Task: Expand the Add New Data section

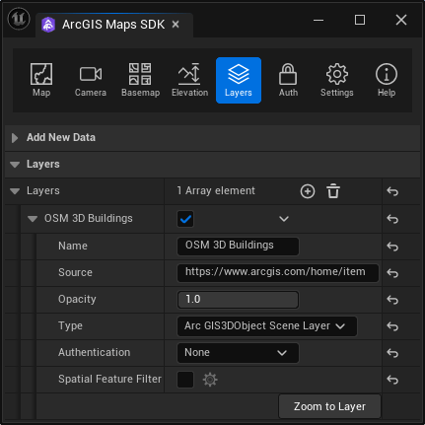Action: [x=15, y=138]
